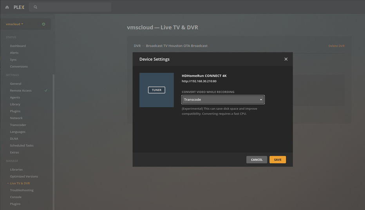Open Conversions status page
This screenshot has height=210, width=365.
click(x=19, y=67)
